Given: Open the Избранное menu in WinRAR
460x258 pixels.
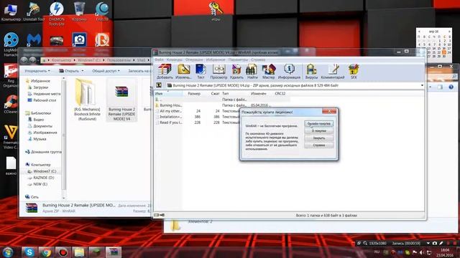Looking at the screenshot, I should tap(216, 59).
